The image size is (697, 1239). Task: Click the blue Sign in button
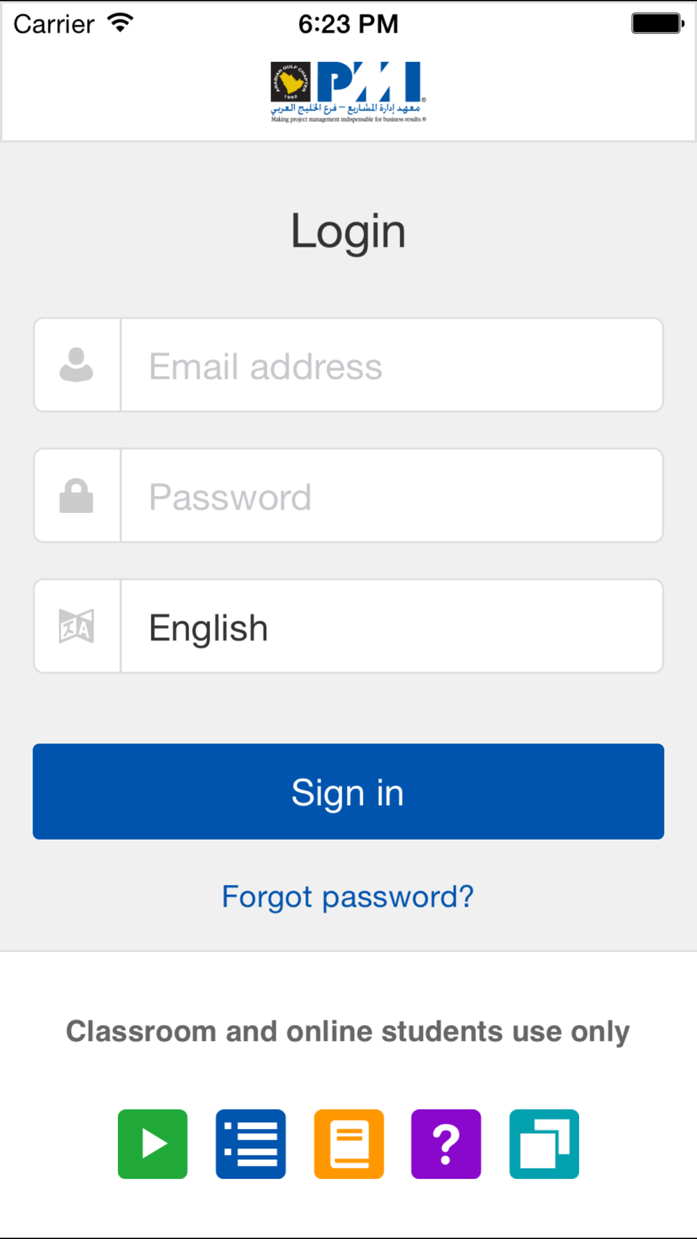click(348, 791)
